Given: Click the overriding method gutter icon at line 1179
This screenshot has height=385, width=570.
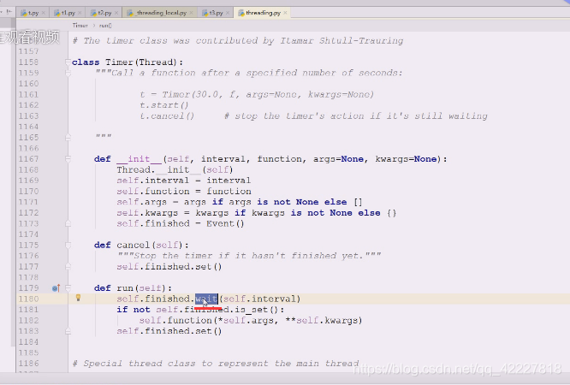Looking at the screenshot, I should [x=56, y=288].
